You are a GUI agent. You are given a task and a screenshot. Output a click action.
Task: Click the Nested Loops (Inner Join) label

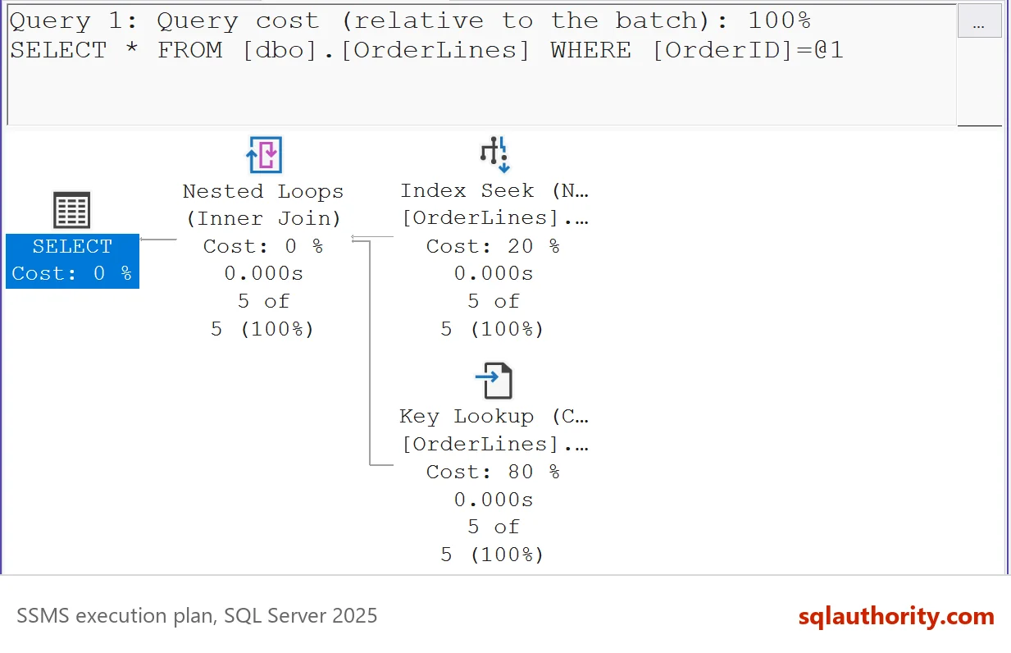[263, 205]
